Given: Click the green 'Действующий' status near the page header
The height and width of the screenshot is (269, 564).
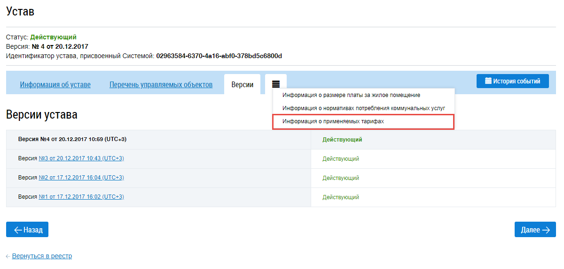Looking at the screenshot, I should (54, 37).
